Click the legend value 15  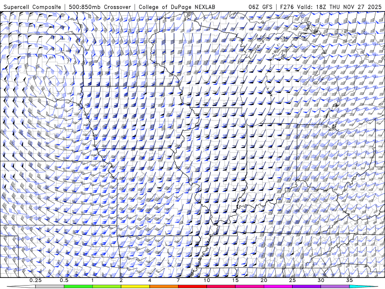235,280
